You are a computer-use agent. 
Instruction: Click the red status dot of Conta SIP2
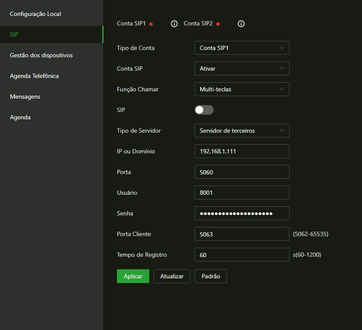click(x=218, y=24)
